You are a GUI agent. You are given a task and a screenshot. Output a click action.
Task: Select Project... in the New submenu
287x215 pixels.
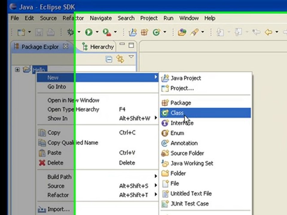[205, 88]
